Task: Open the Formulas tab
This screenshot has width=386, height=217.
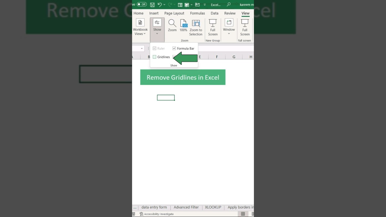Action: coord(198,13)
